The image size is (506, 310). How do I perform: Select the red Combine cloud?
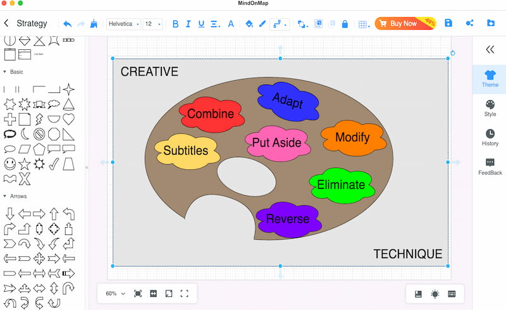(211, 114)
